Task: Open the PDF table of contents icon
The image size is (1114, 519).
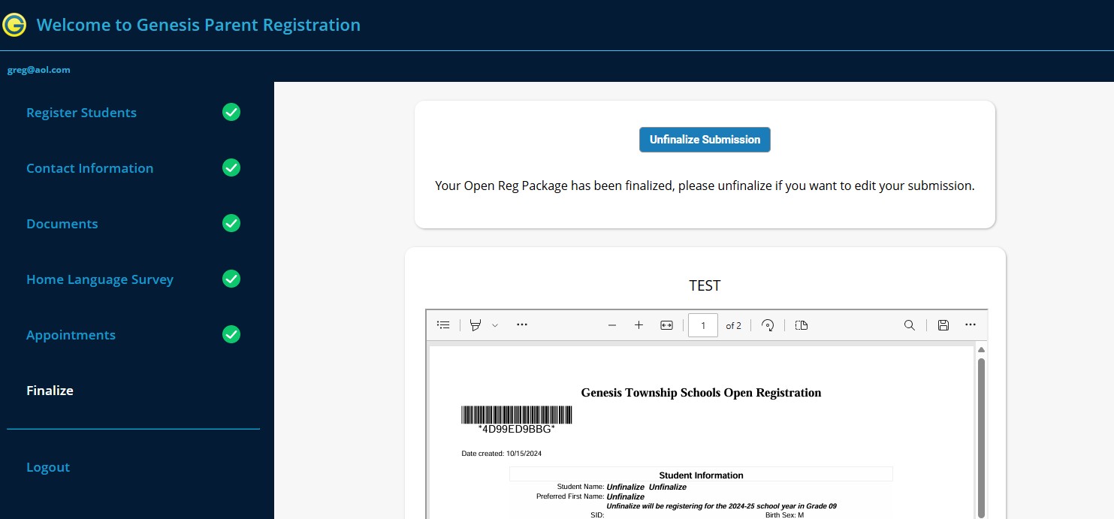Action: tap(443, 325)
